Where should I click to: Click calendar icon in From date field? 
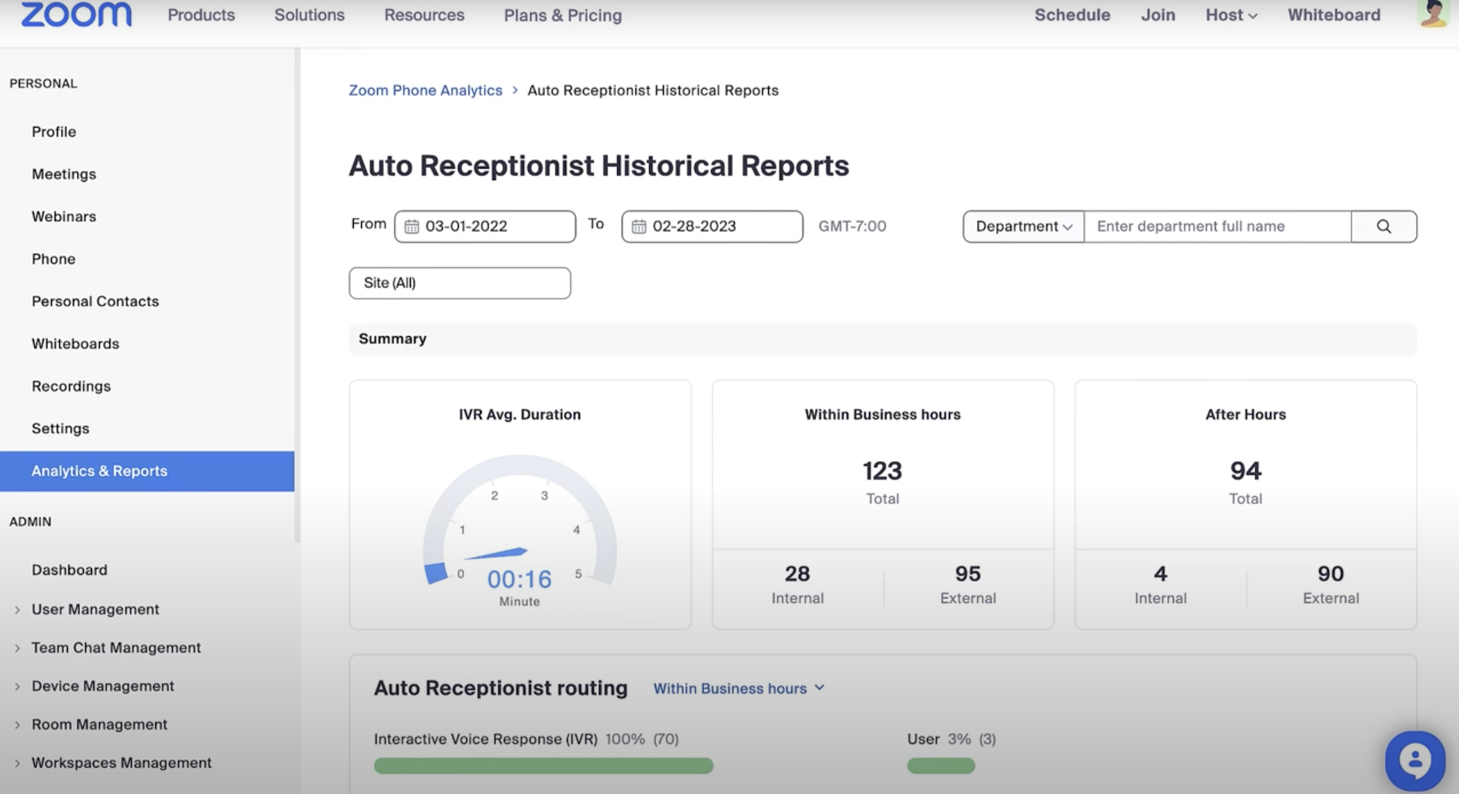coord(411,227)
